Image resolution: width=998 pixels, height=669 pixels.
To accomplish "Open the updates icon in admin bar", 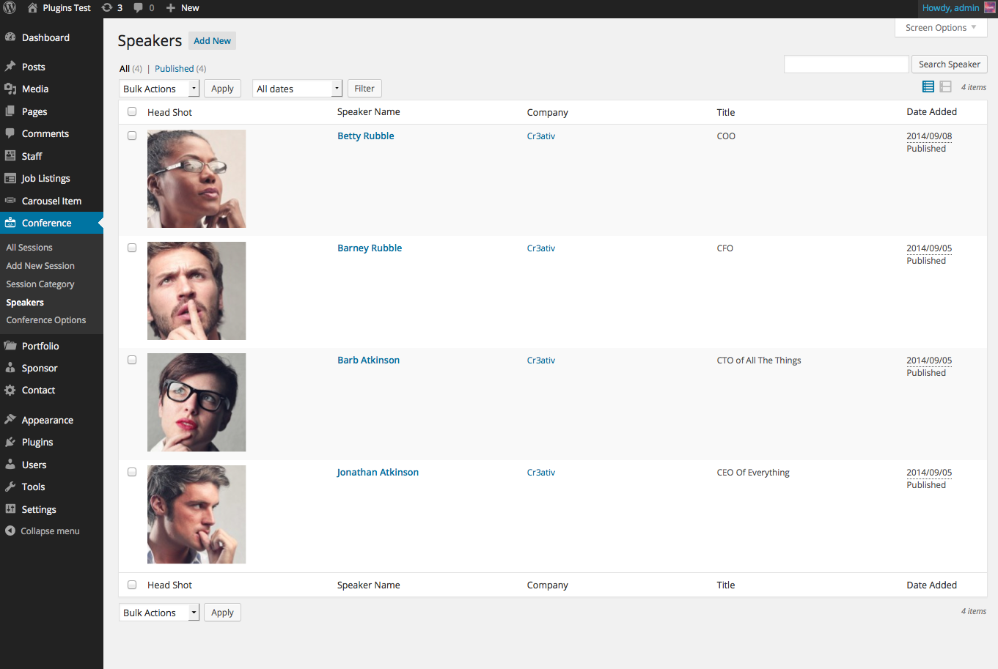I will [107, 8].
